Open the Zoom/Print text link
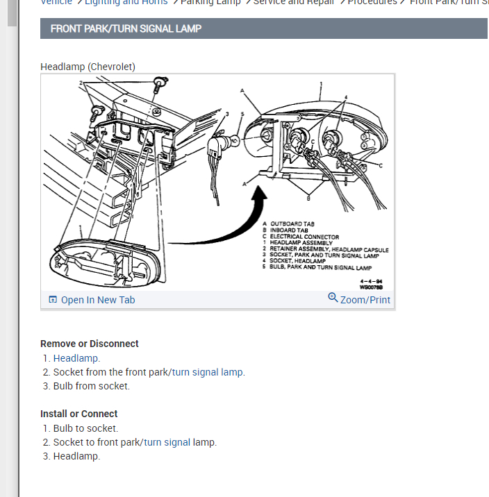This screenshot has width=489, height=497. 365,300
